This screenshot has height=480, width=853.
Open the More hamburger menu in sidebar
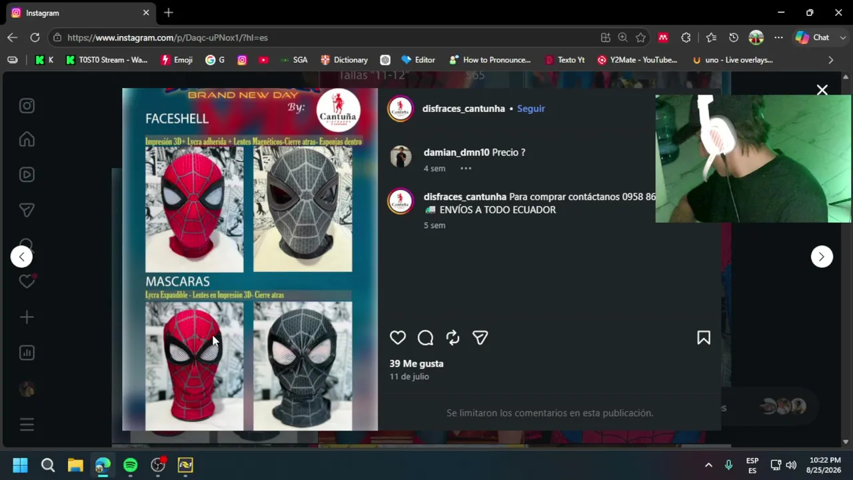pyautogui.click(x=27, y=425)
